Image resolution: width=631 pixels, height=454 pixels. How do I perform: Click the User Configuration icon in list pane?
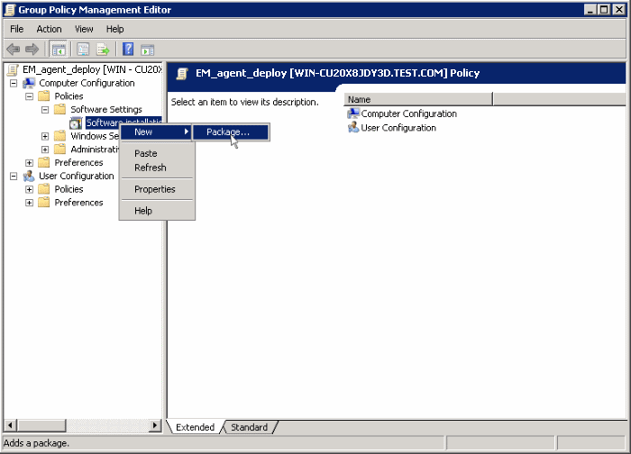(353, 128)
